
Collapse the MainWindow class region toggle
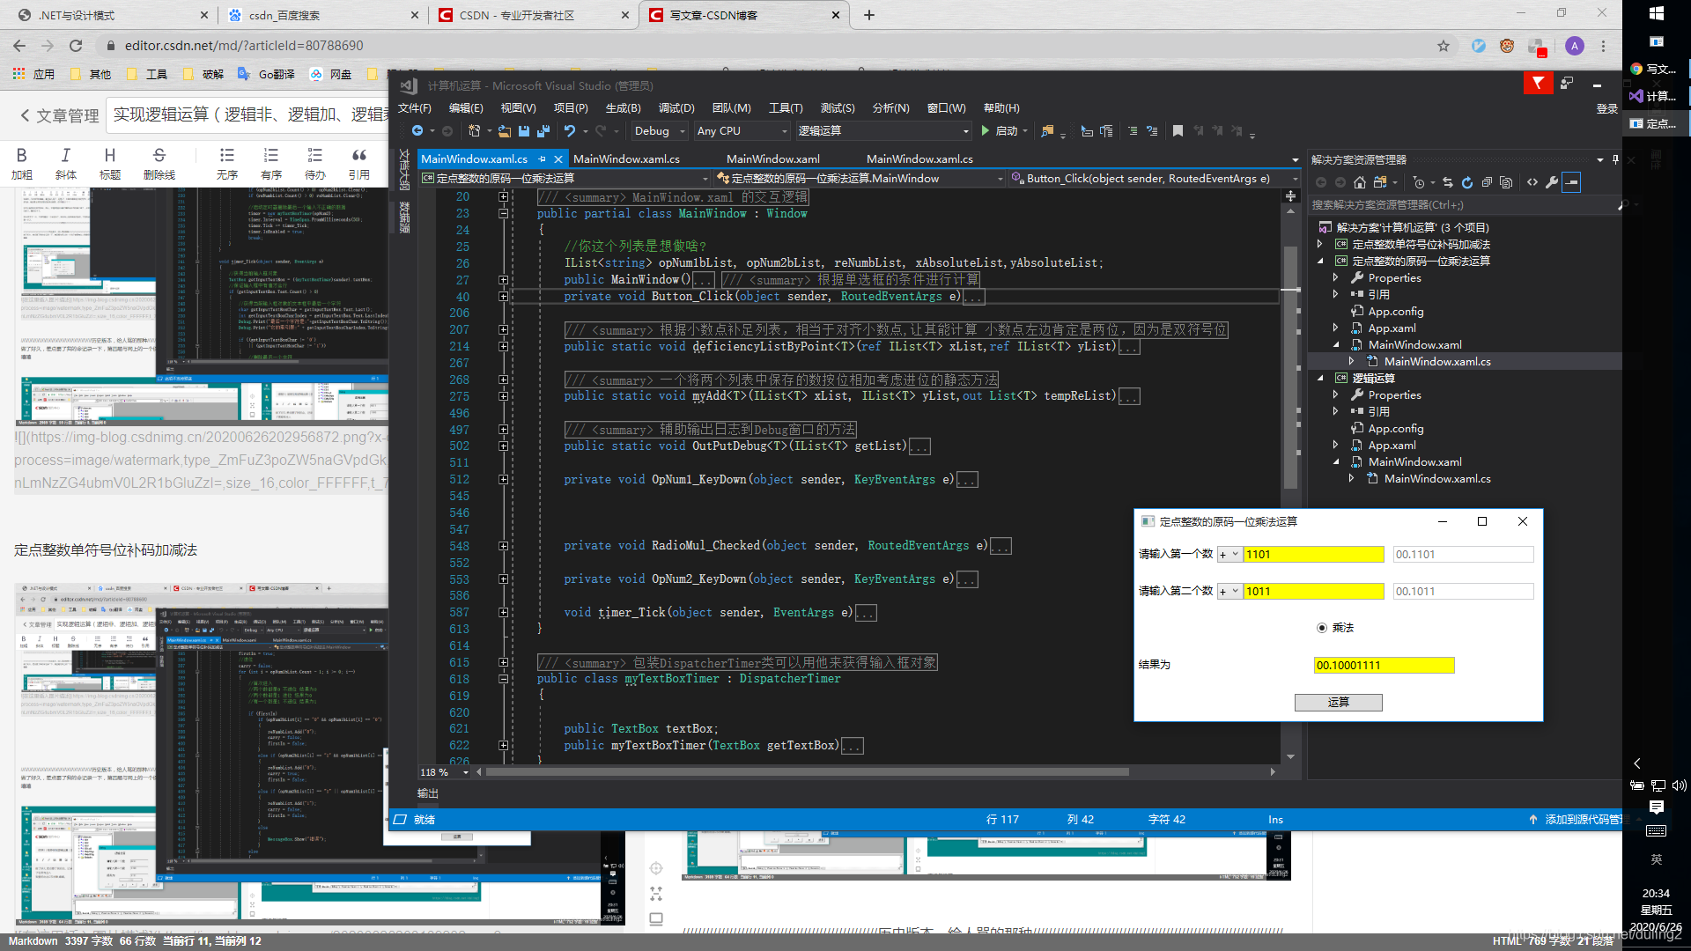pos(503,214)
